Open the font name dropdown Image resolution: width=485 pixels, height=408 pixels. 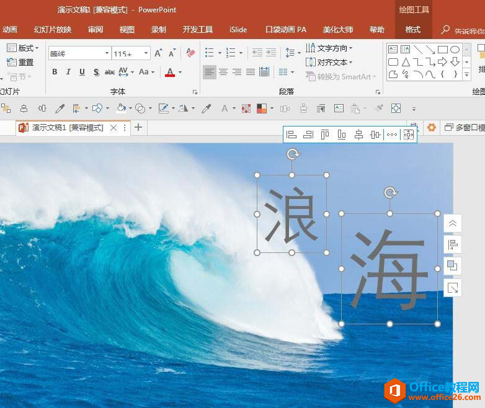click(x=107, y=53)
